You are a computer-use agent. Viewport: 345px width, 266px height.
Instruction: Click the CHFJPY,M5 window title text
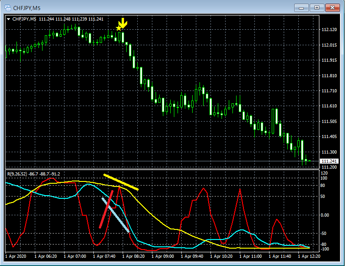coord(27,8)
